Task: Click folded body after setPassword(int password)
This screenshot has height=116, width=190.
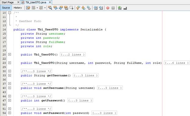Action: (x=104, y=113)
